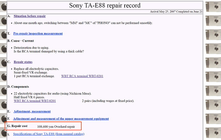Click the D. Components heading
221x140 pixels.
(18, 87)
